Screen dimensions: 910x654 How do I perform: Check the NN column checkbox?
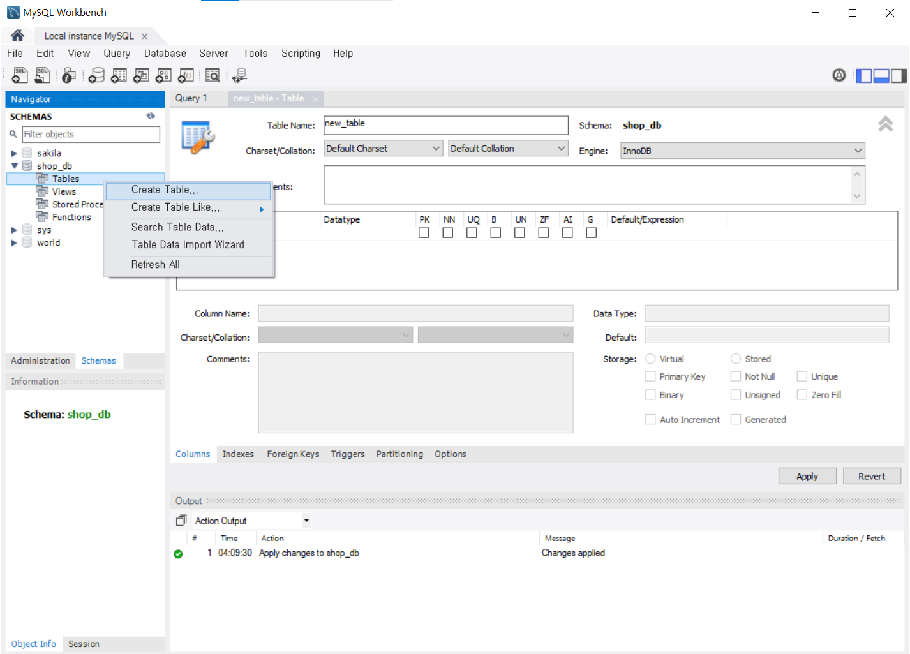(448, 233)
